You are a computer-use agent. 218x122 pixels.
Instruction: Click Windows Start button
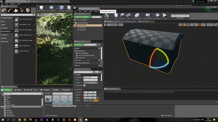2,120
